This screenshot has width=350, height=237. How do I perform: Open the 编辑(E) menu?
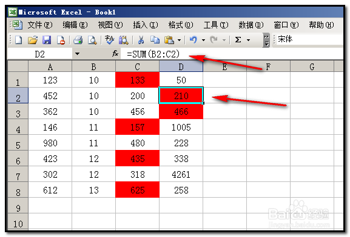pos(75,25)
